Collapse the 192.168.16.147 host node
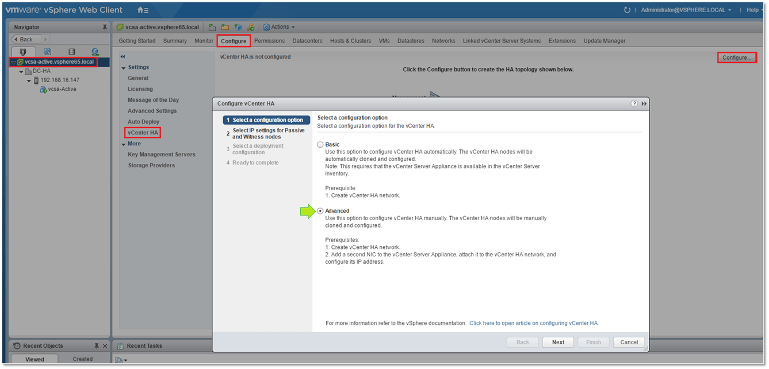This screenshot has height=369, width=769. pyautogui.click(x=29, y=80)
